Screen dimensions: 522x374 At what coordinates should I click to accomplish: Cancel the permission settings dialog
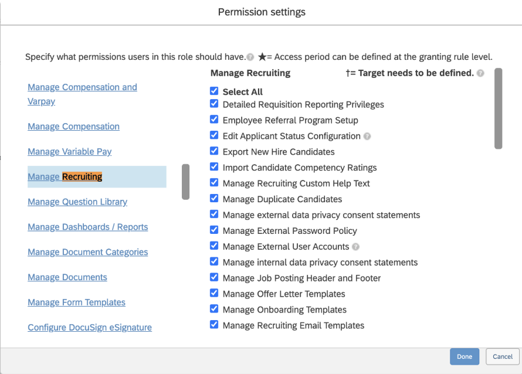point(503,356)
